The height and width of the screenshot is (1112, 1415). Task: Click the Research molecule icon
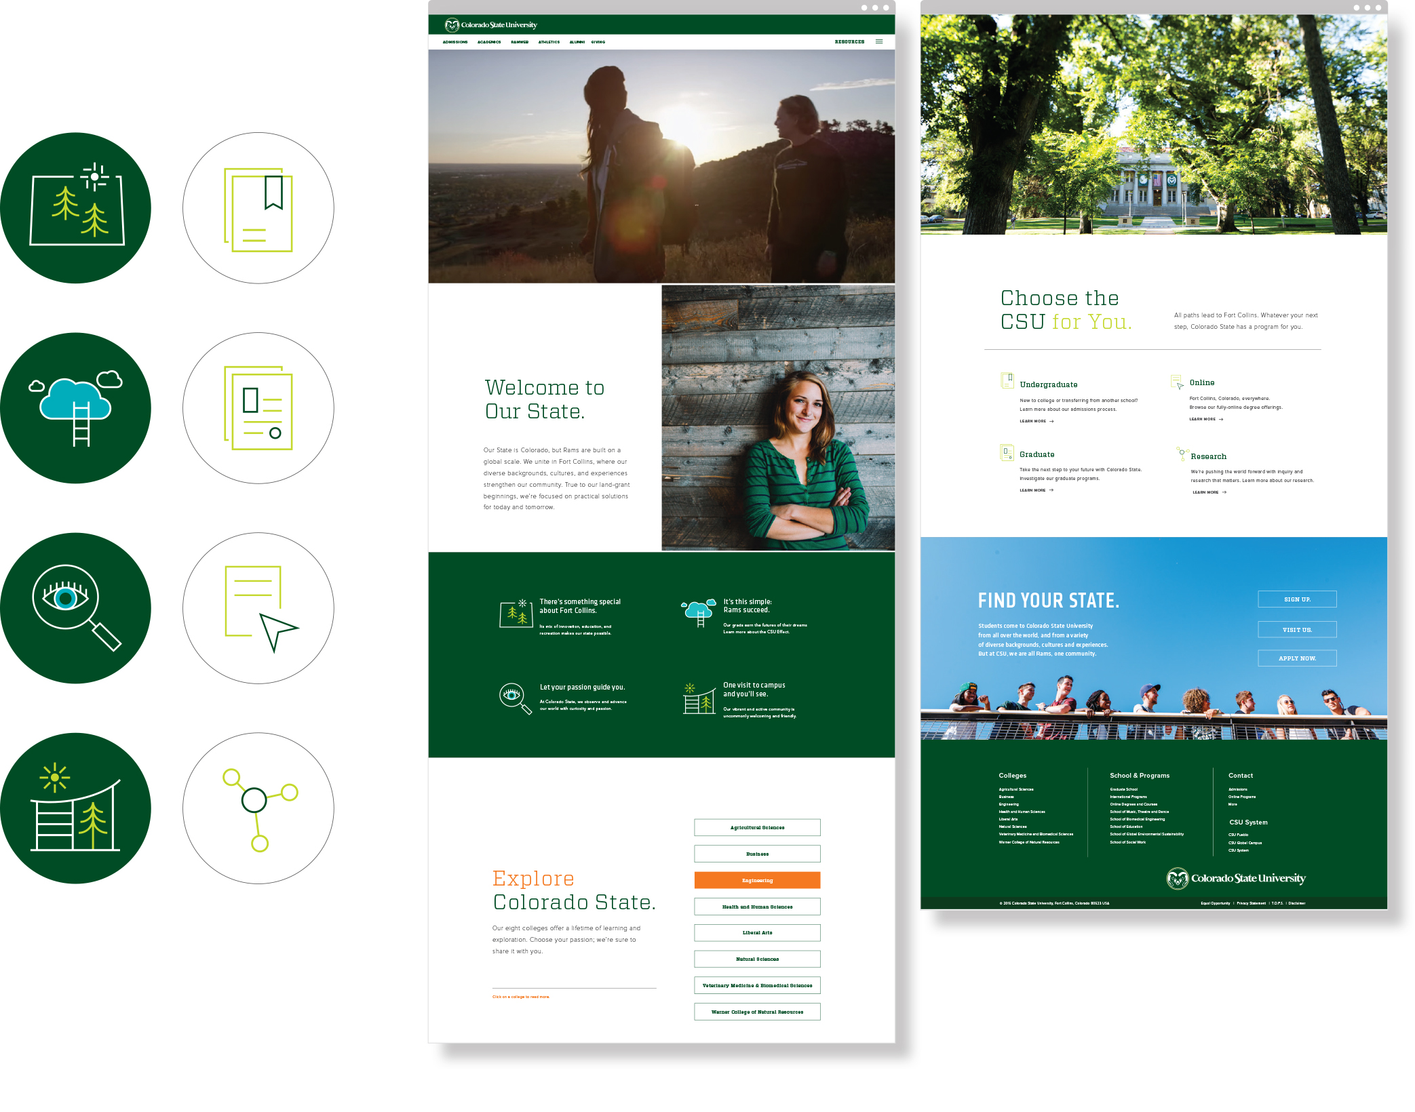[1182, 454]
